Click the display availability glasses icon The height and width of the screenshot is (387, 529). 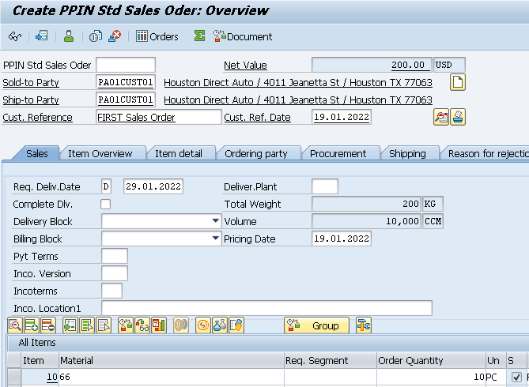[142, 325]
